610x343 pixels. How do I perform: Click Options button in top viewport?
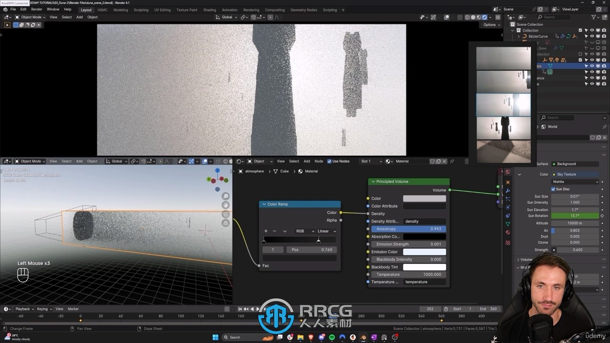tap(491, 25)
